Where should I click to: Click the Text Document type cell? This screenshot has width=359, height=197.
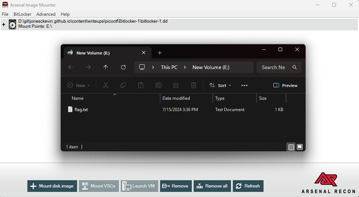tap(230, 110)
